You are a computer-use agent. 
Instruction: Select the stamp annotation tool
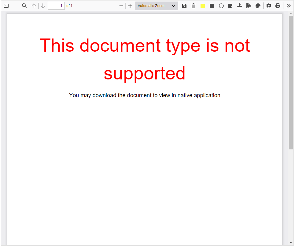(239, 5)
